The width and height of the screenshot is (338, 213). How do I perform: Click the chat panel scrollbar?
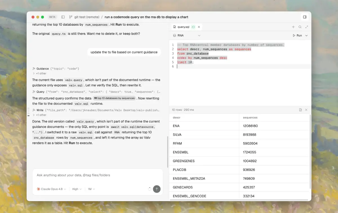pyautogui.click(x=168, y=152)
